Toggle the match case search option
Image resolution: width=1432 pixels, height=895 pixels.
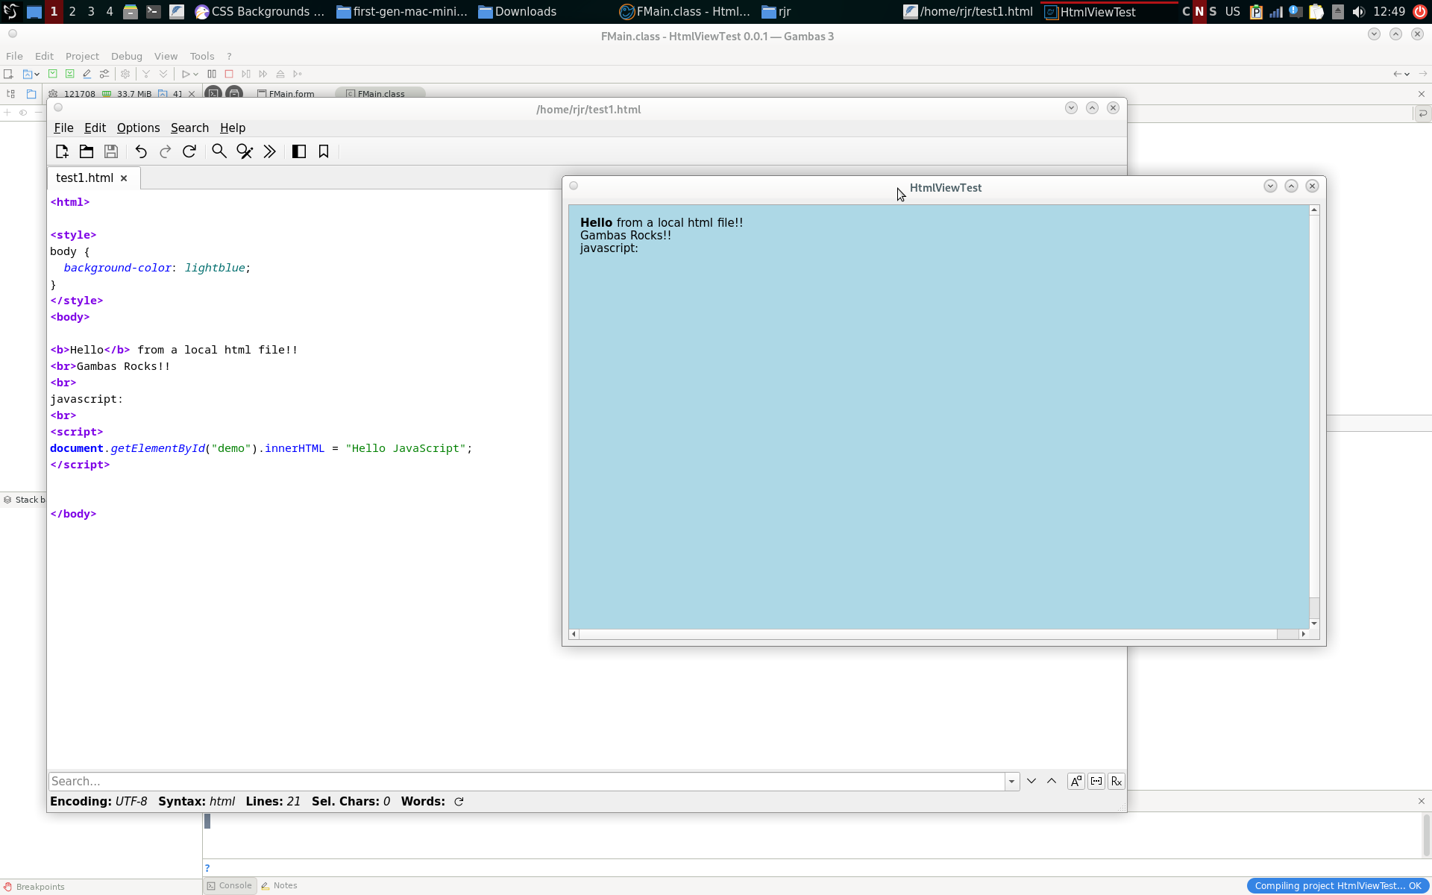(1075, 781)
